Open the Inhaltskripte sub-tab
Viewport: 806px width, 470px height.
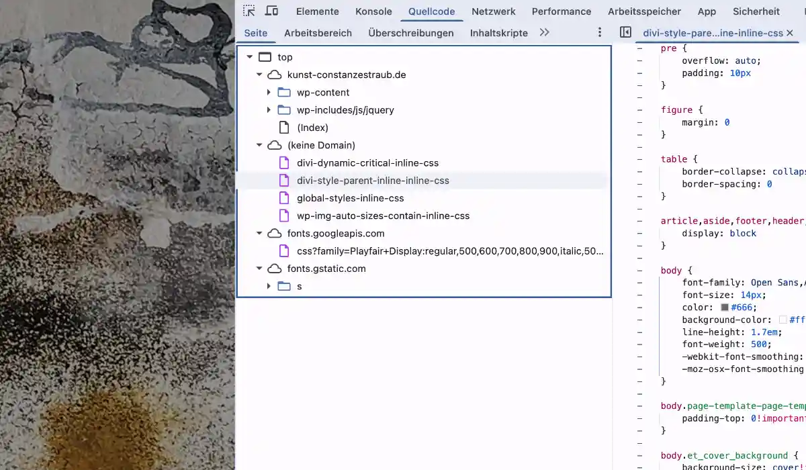(499, 33)
